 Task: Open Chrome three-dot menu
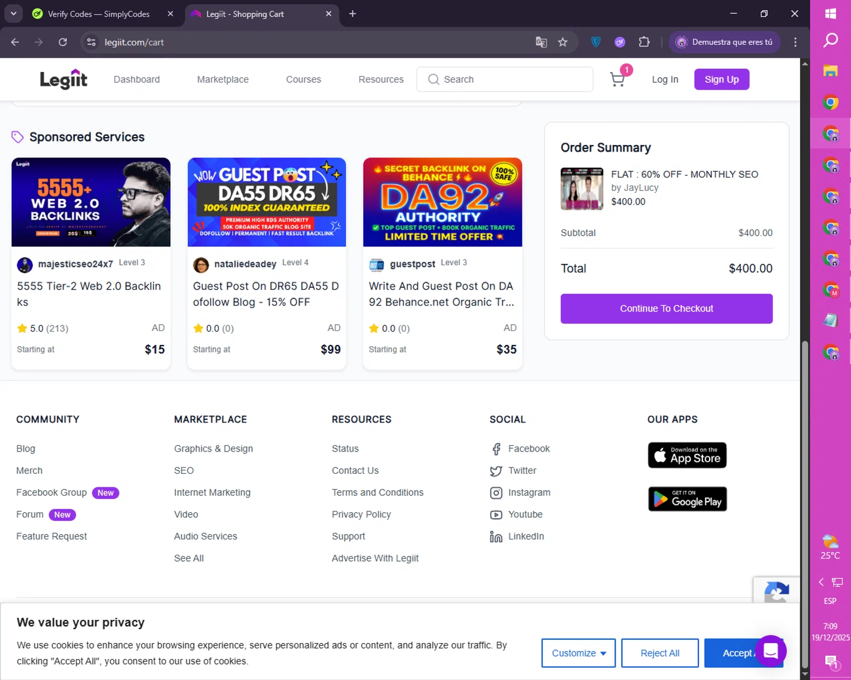tap(795, 42)
